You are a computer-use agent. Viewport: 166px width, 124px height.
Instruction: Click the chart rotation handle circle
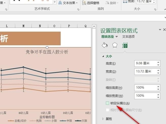(x=47, y=47)
